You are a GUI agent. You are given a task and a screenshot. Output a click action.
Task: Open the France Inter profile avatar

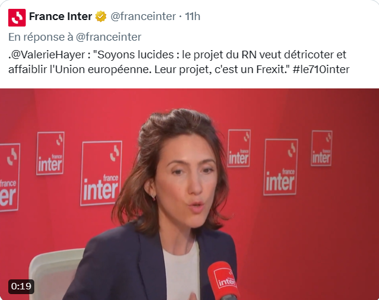pos(17,17)
